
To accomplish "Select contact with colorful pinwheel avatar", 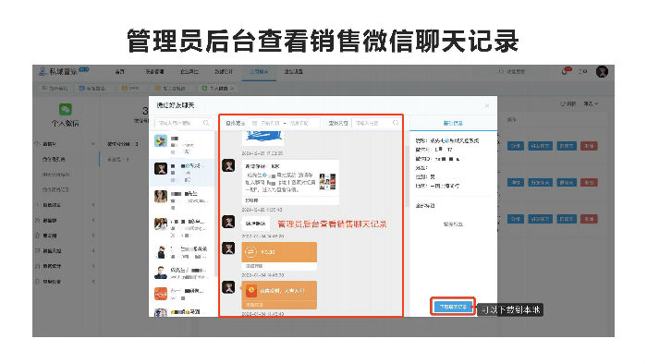I will click(161, 140).
